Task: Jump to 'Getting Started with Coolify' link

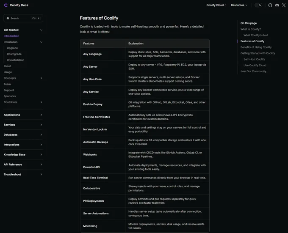Action: pyautogui.click(x=258, y=53)
